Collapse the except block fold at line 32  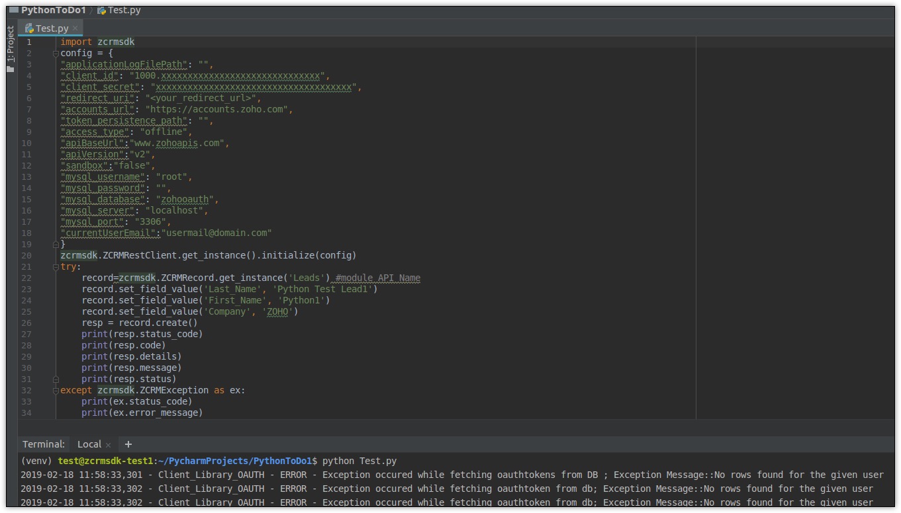point(56,390)
